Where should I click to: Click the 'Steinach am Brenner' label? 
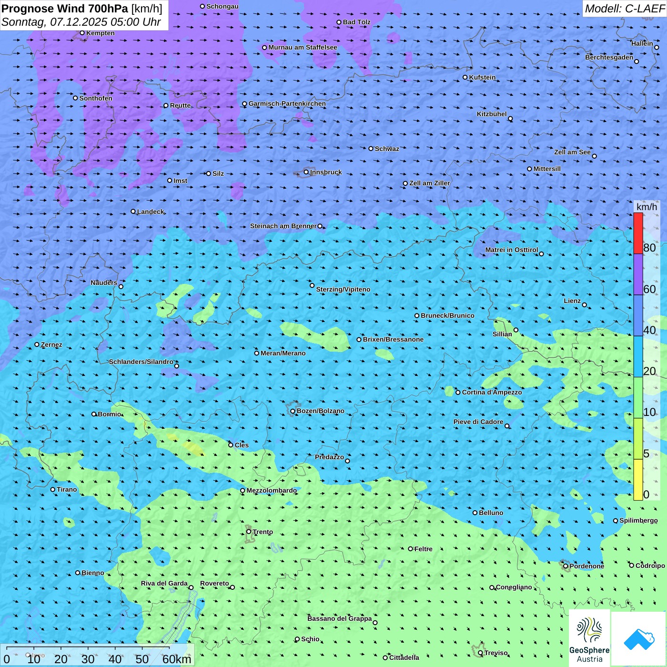point(283,226)
